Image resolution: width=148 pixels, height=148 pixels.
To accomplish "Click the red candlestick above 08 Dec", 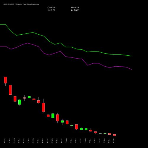I will [x=58, y=118].
